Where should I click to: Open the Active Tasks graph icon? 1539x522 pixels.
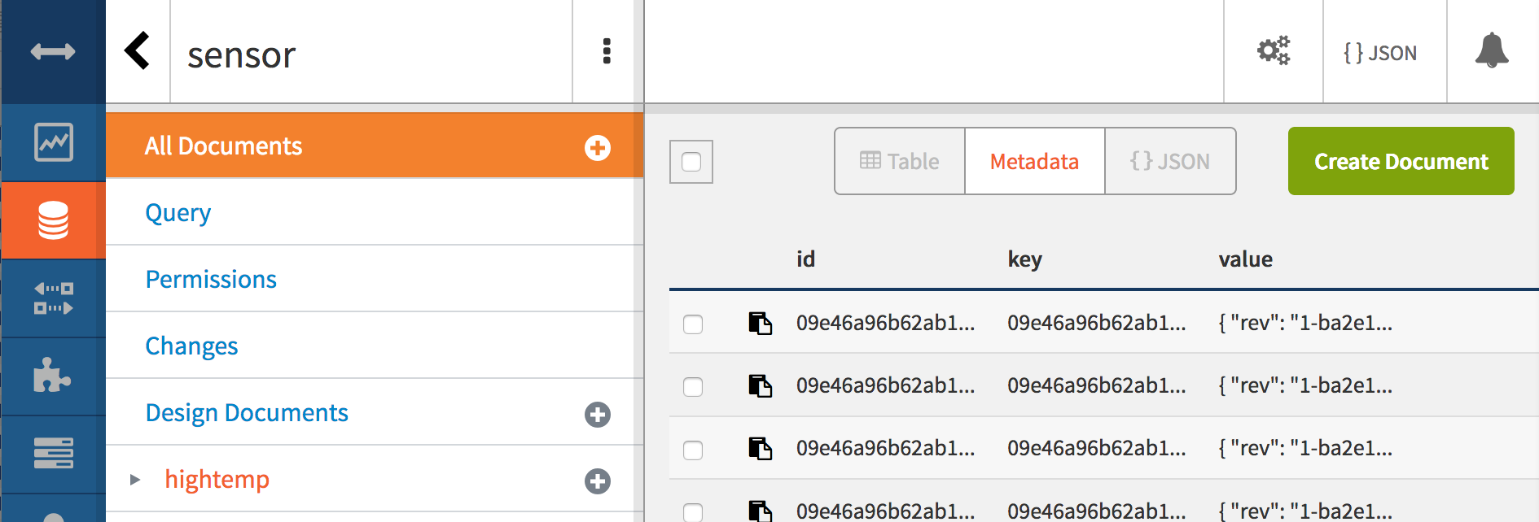pos(53,142)
